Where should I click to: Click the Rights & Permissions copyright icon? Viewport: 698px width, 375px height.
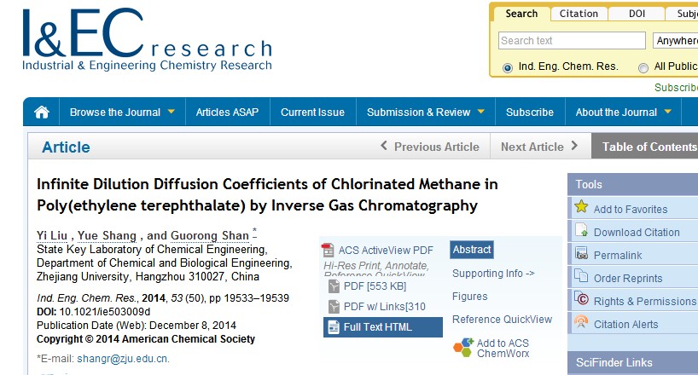pos(581,300)
